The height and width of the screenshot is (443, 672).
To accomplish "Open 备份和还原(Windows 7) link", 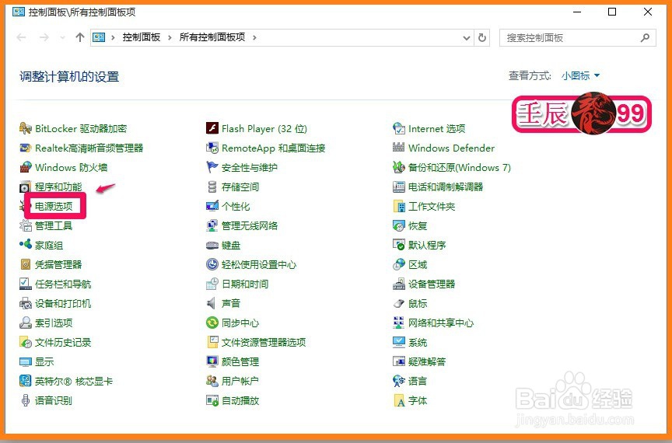I will pyautogui.click(x=460, y=168).
